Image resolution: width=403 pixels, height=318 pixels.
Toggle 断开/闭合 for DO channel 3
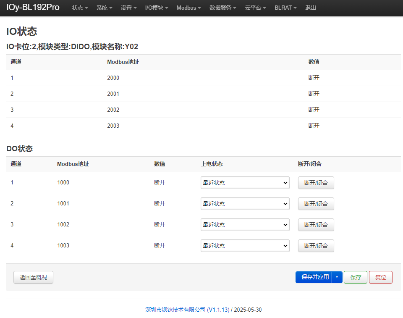(316, 225)
